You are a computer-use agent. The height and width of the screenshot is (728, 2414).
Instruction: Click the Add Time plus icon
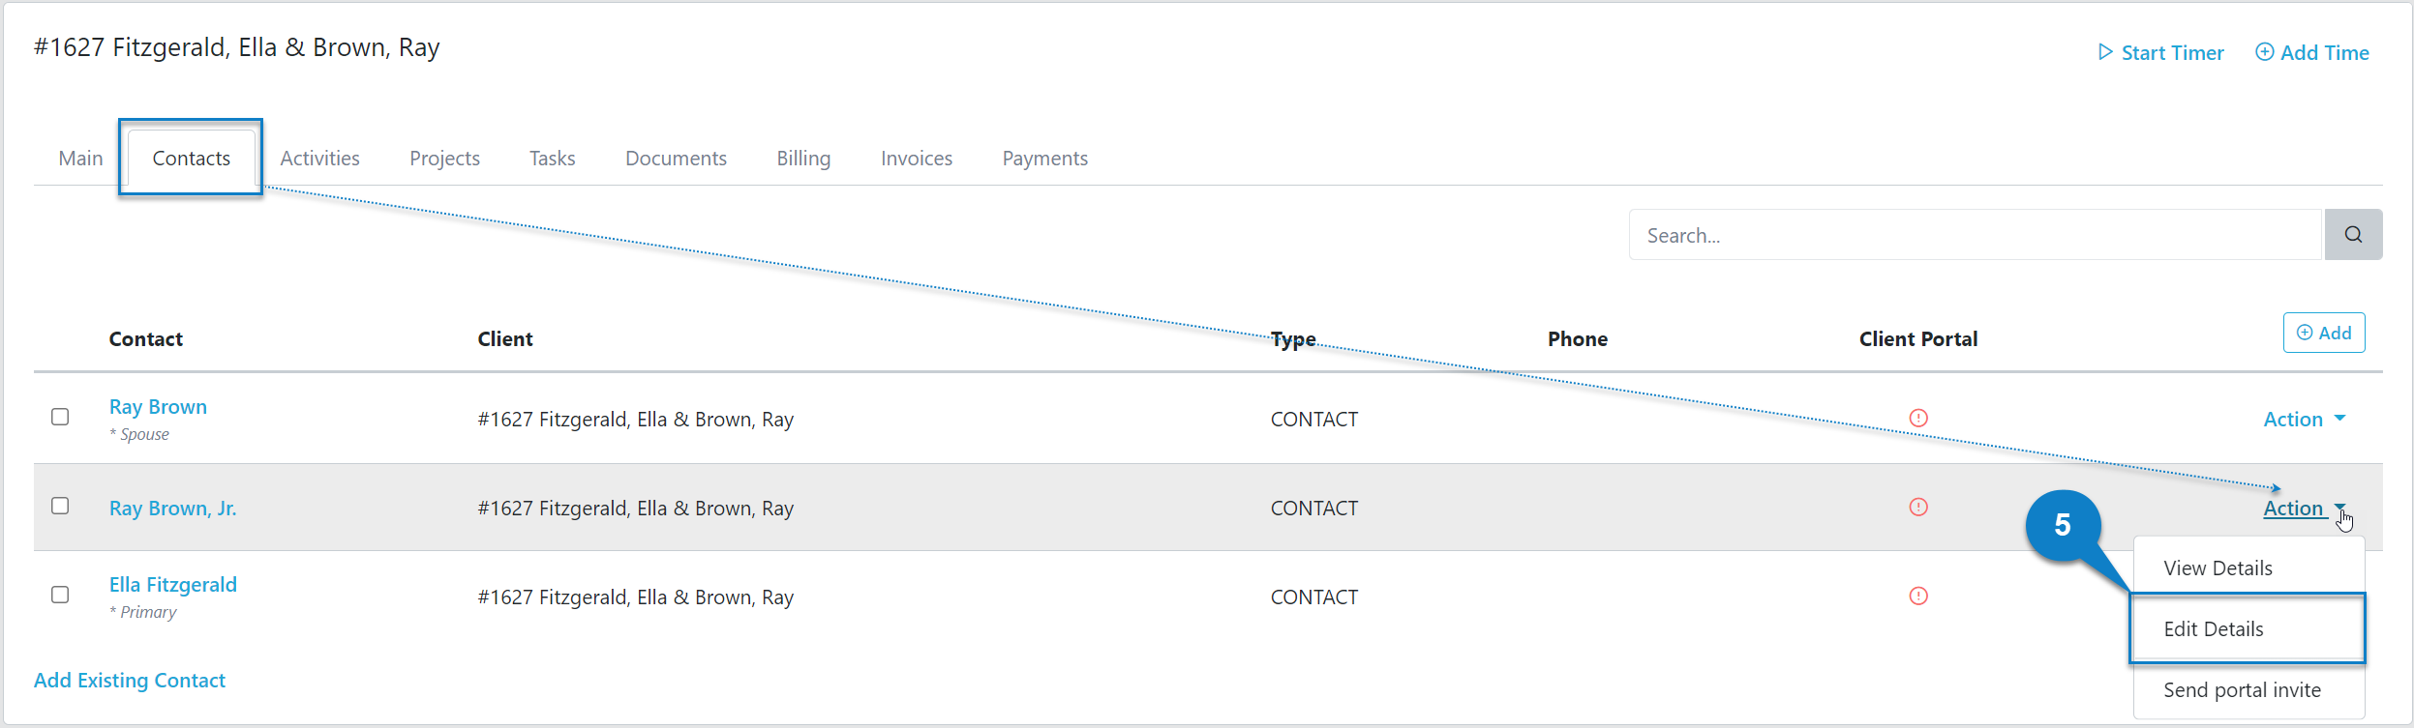click(x=2265, y=52)
